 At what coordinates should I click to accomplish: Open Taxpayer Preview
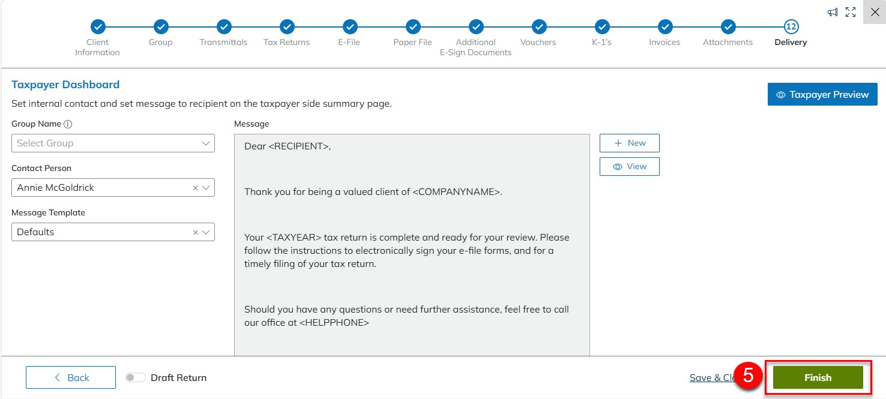(822, 95)
